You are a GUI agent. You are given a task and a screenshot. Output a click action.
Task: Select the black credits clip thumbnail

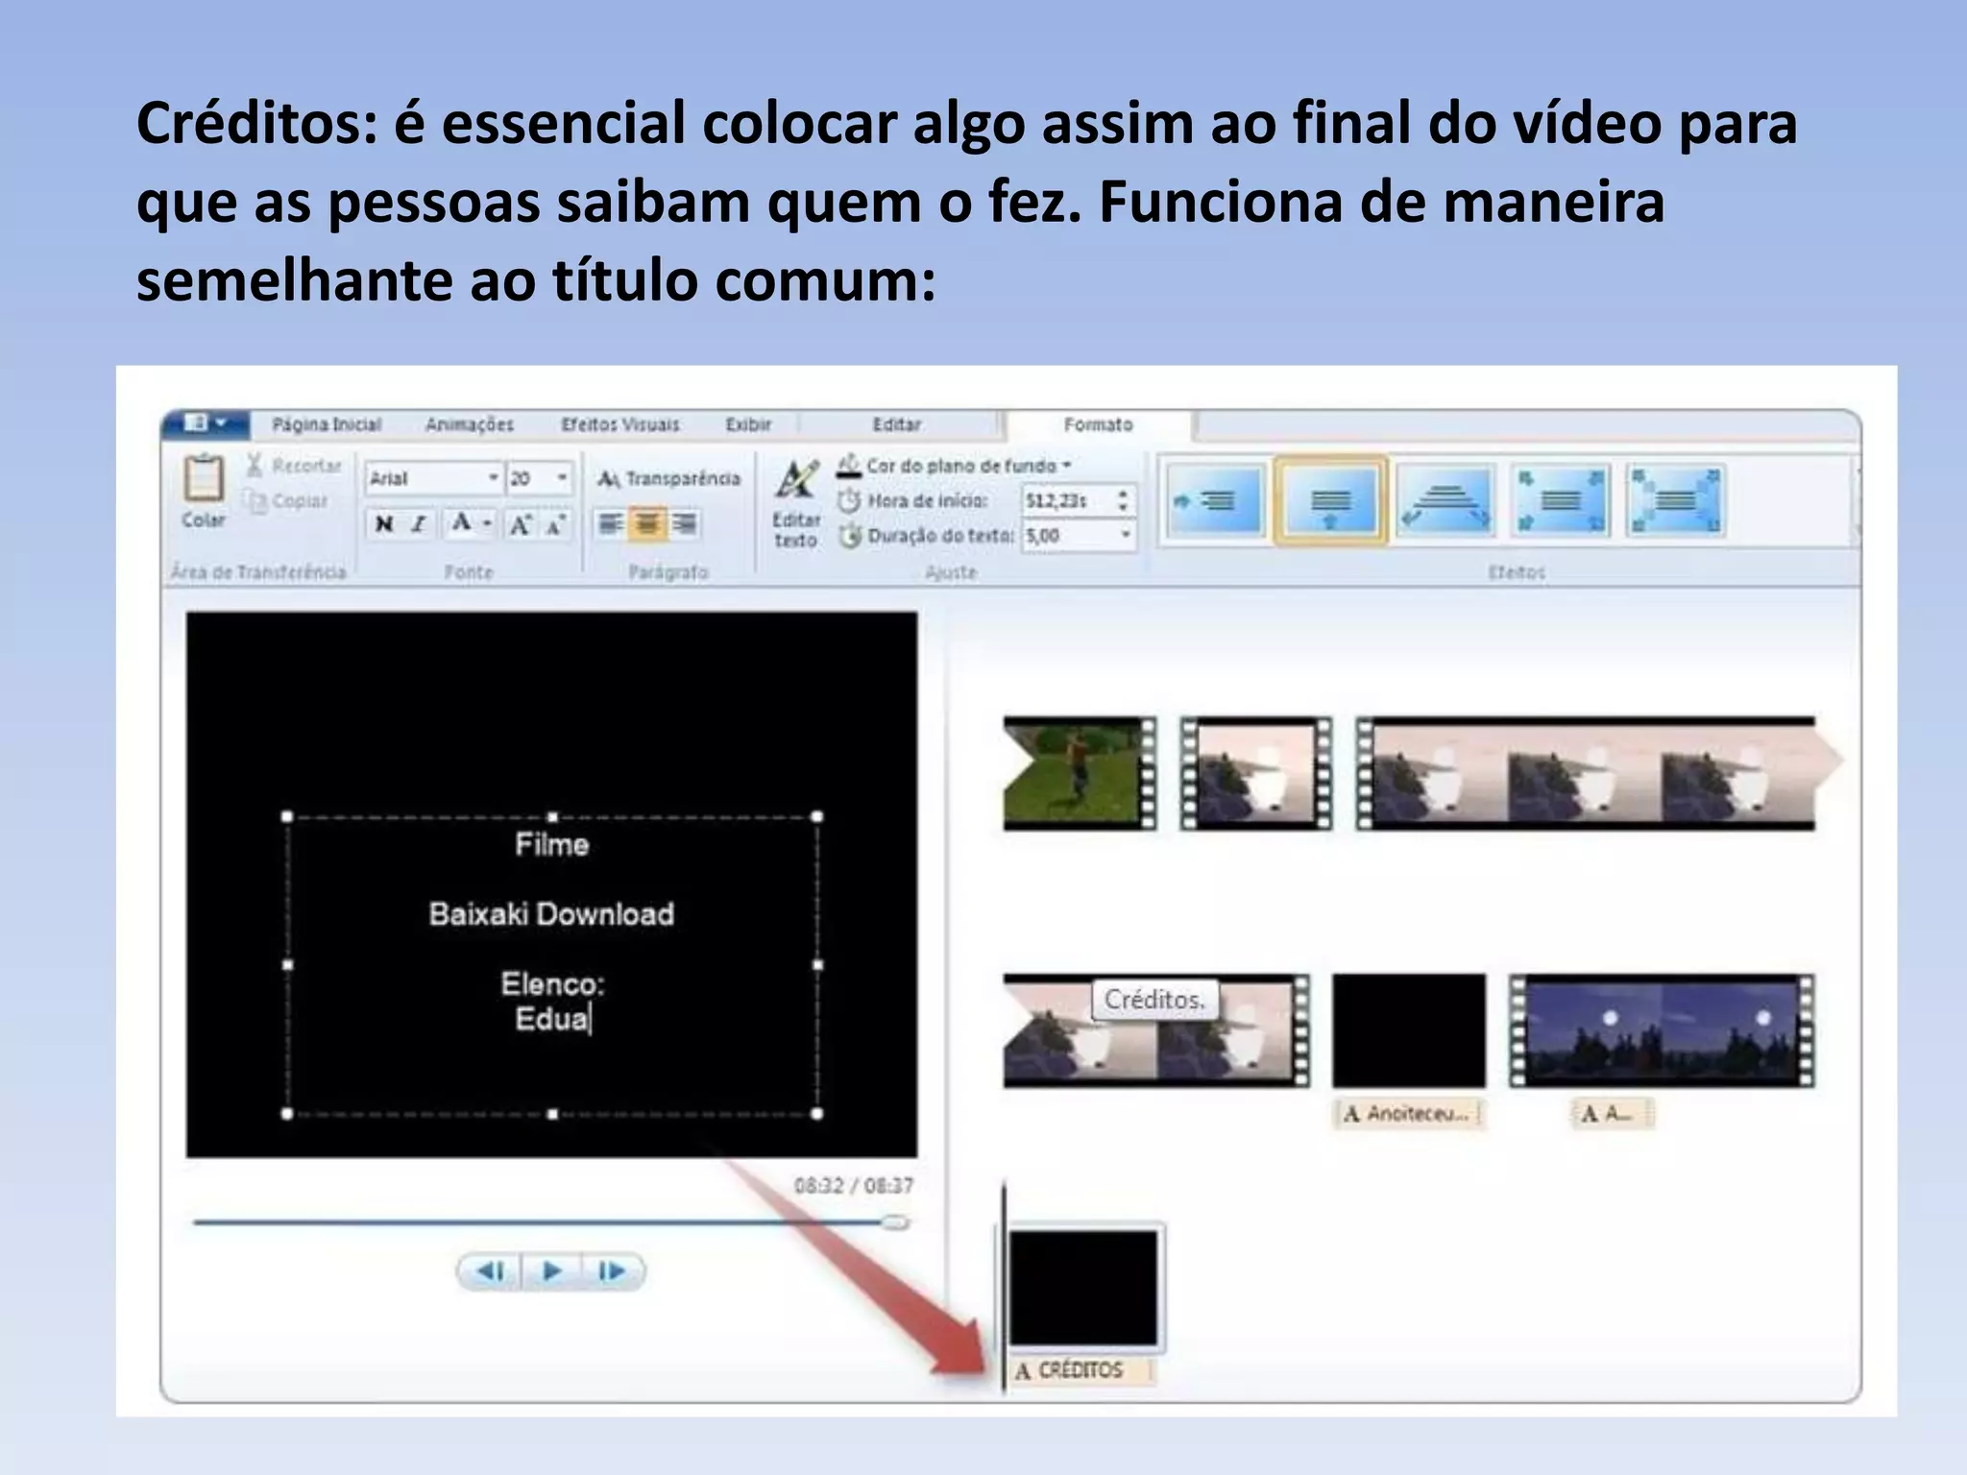tap(1083, 1288)
